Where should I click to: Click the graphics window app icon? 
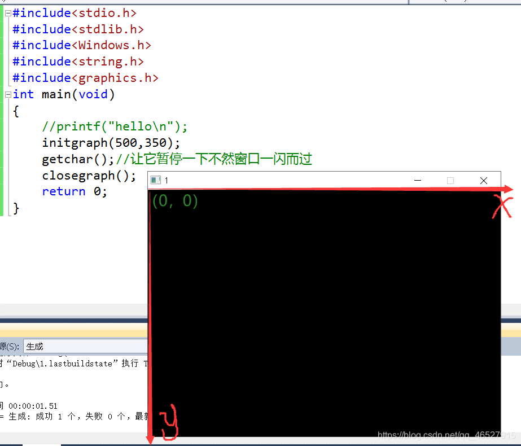tap(155, 180)
